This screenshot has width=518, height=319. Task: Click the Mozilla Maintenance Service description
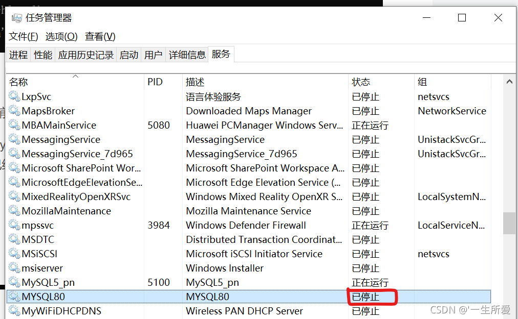pyautogui.click(x=248, y=211)
